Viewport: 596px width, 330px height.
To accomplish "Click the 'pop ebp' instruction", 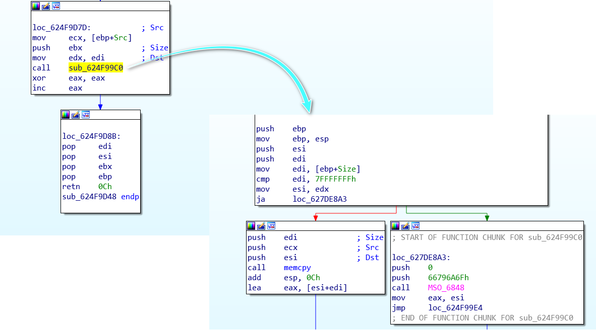I will [87, 177].
